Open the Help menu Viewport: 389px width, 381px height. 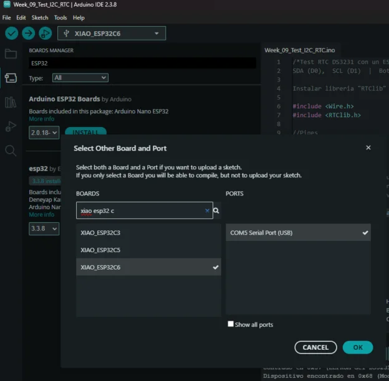click(x=79, y=18)
